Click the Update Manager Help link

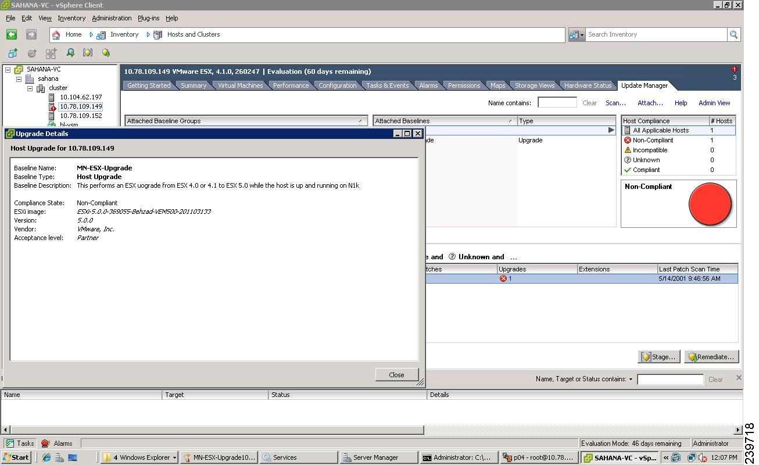(x=681, y=103)
